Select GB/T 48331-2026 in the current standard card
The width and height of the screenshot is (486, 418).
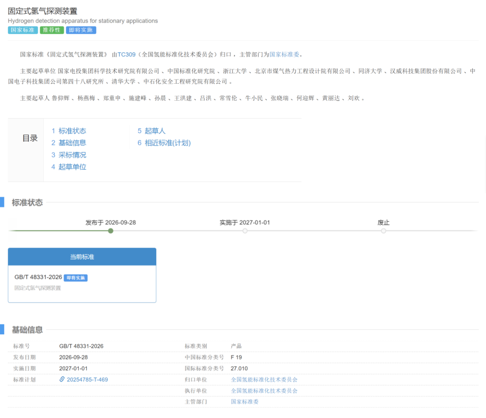[x=38, y=277]
